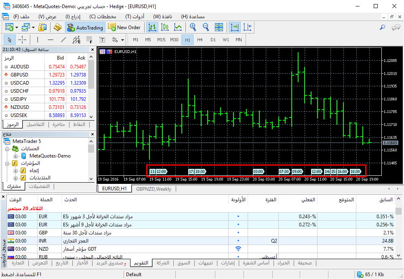
Task: Select the USDJPY symbol row
Action: click(x=45, y=99)
